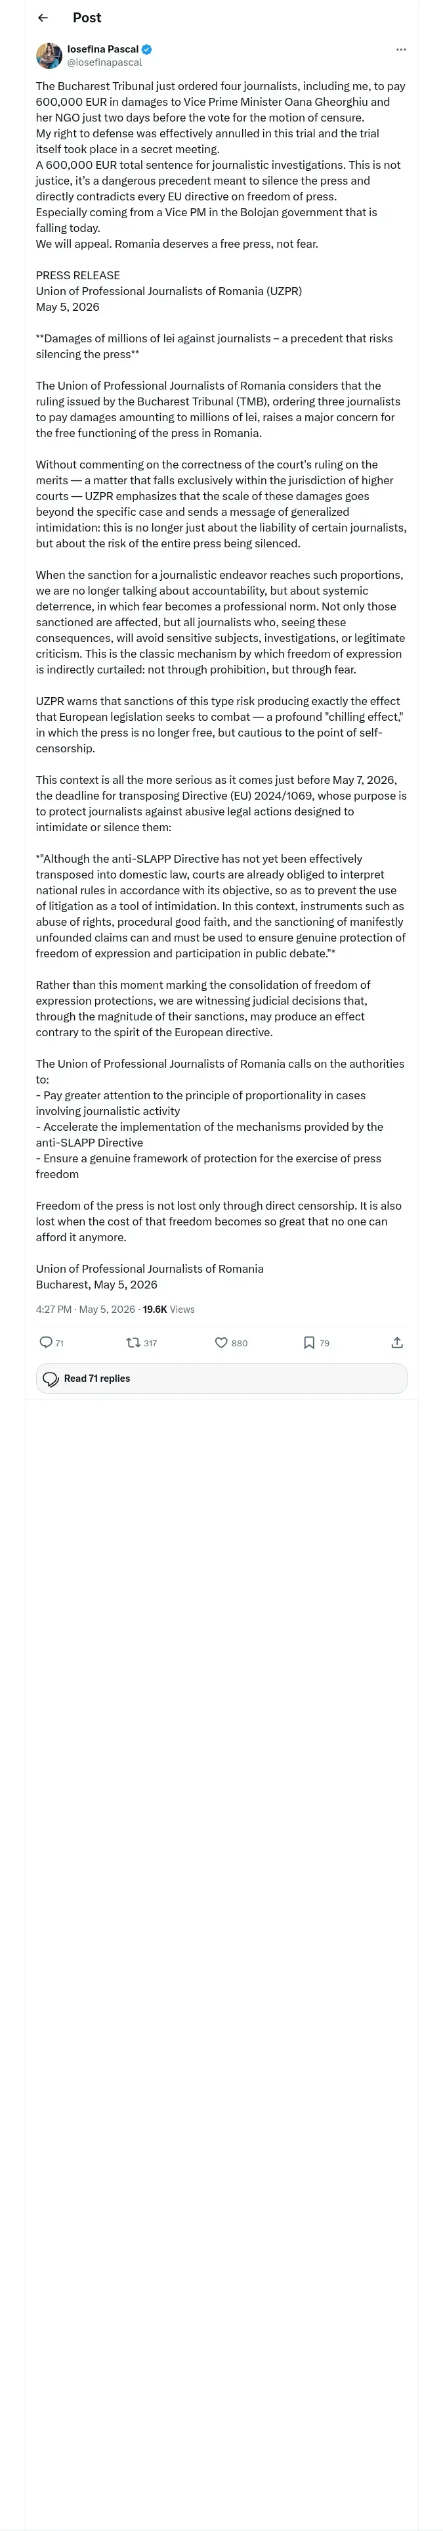This screenshot has height=2531, width=443.
Task: Repost using the retweet arrows icon
Action: click(x=134, y=1342)
